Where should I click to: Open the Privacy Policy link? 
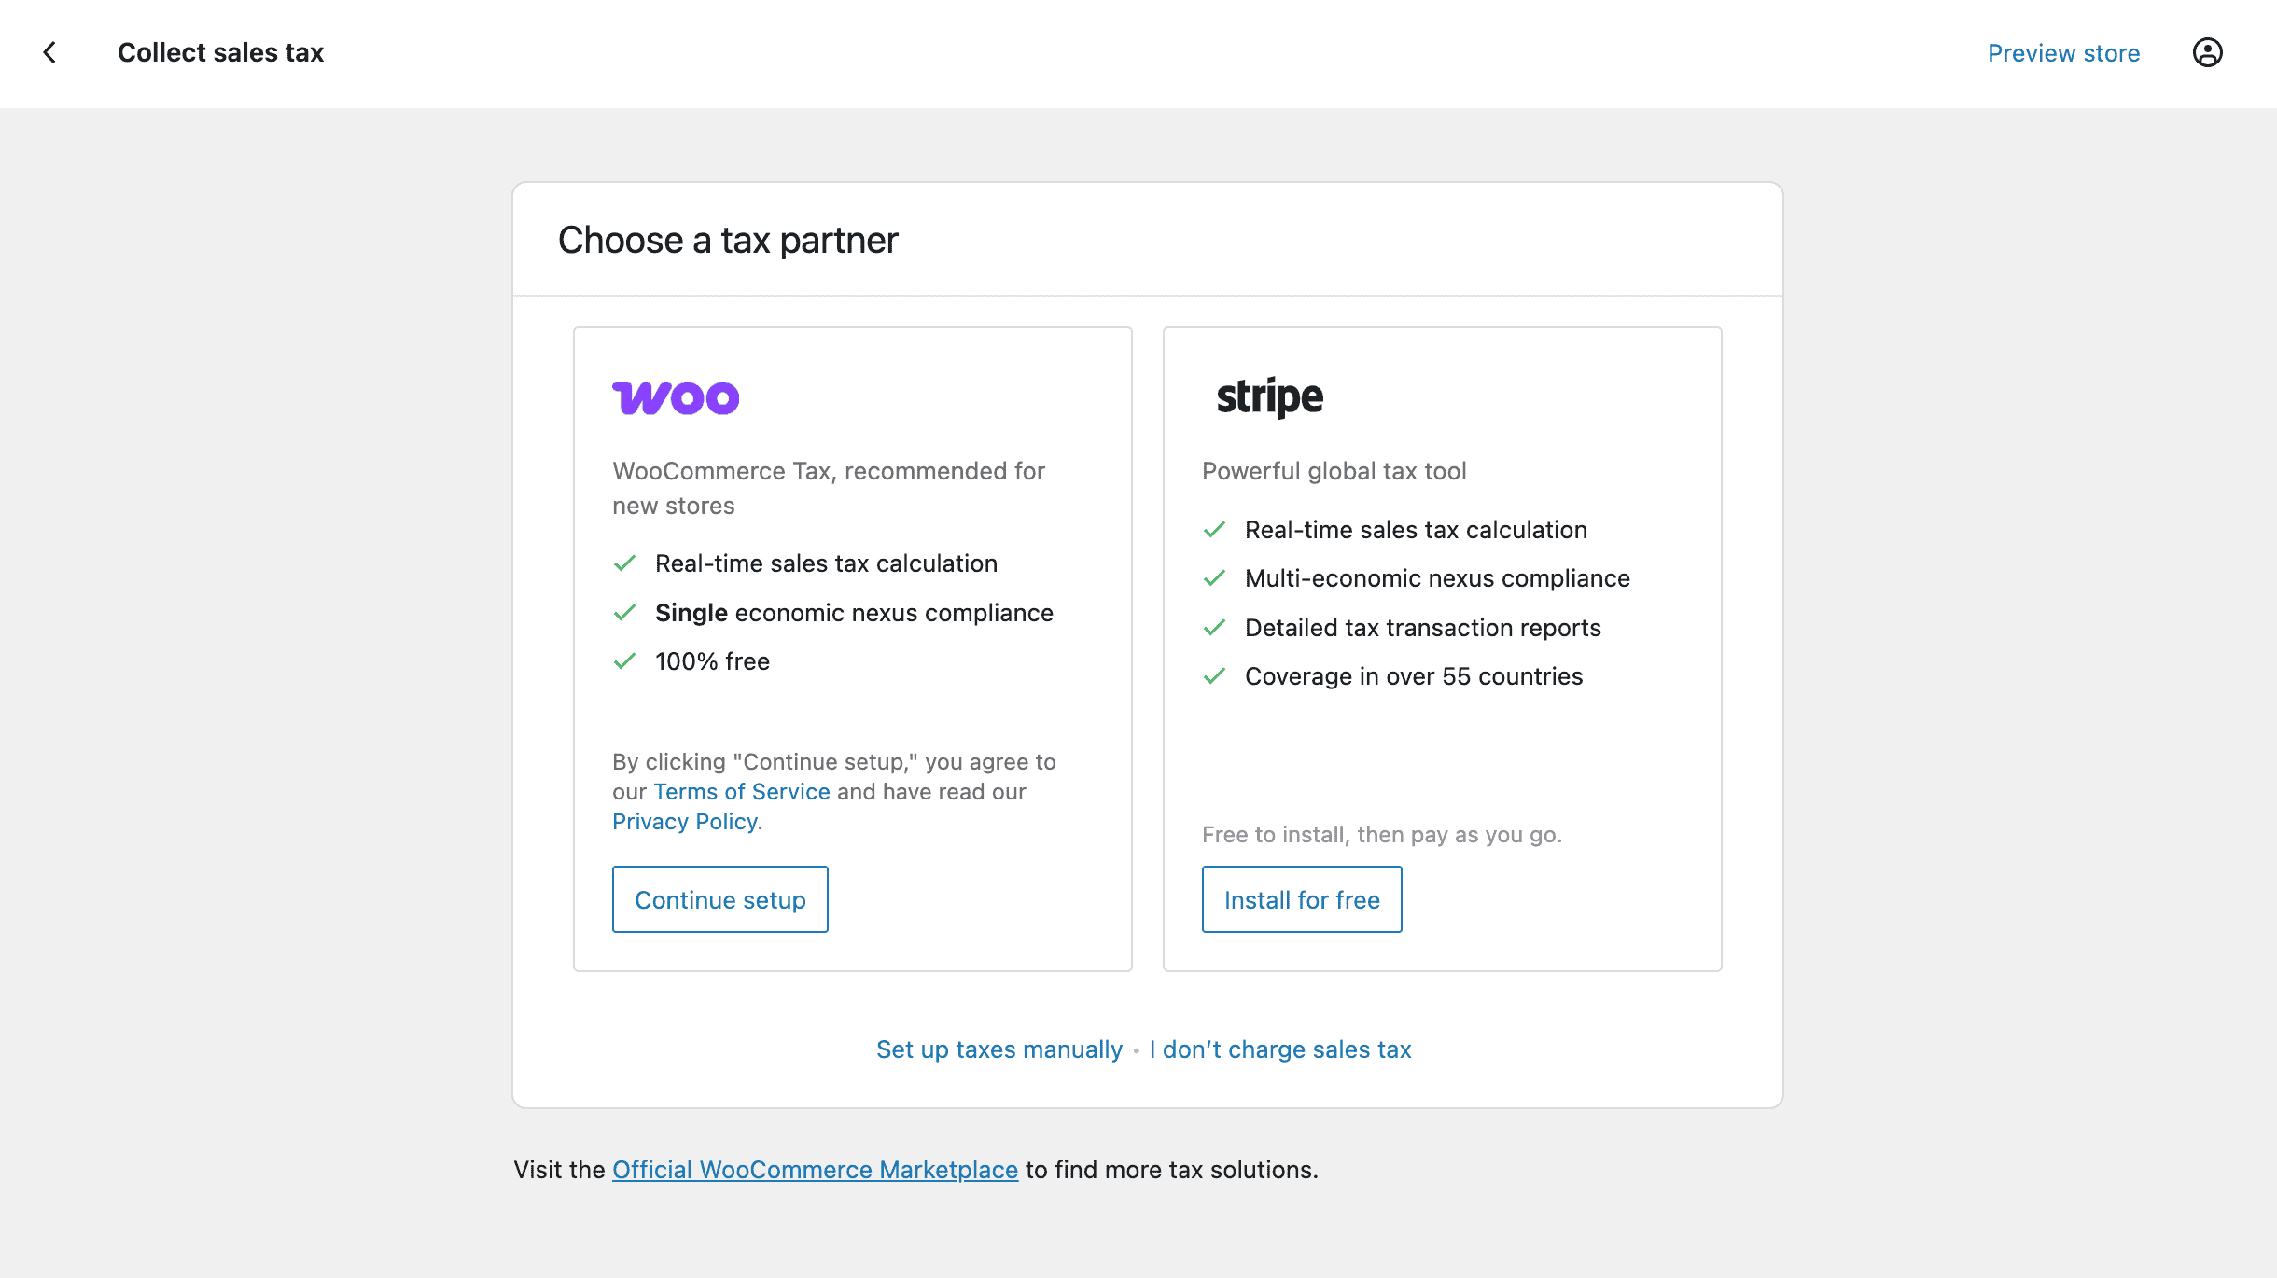coord(686,821)
